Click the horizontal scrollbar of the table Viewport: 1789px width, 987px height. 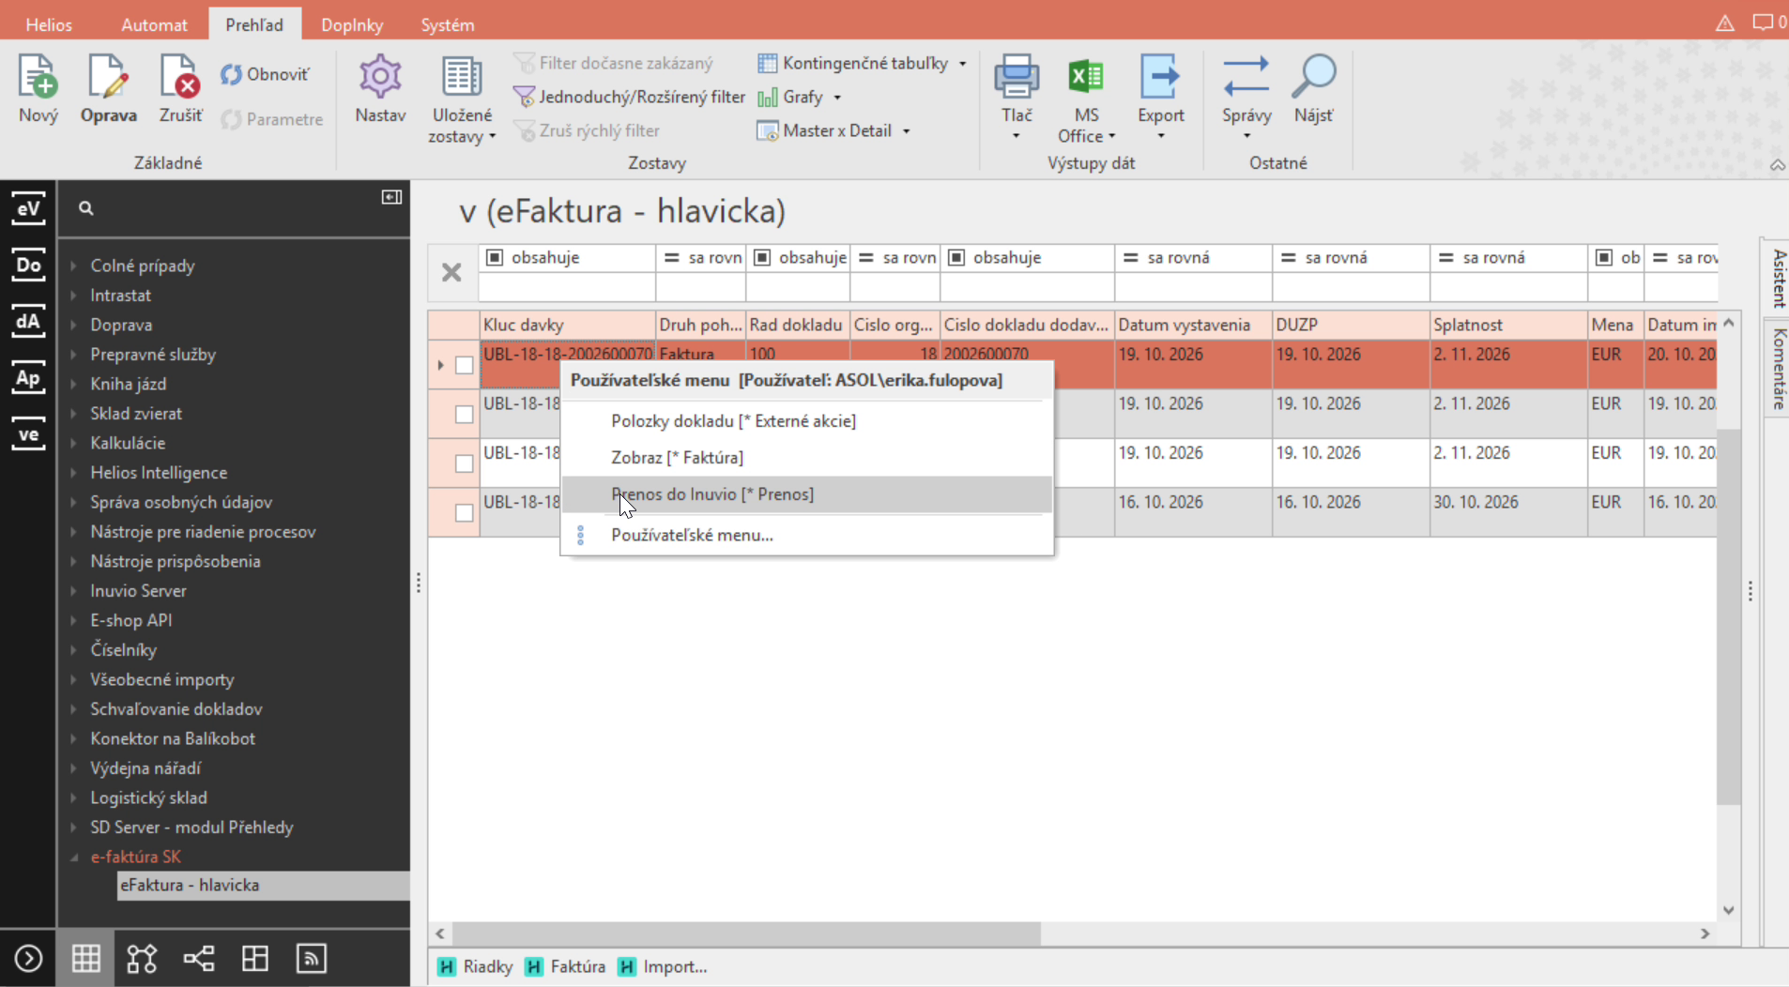[x=746, y=934]
